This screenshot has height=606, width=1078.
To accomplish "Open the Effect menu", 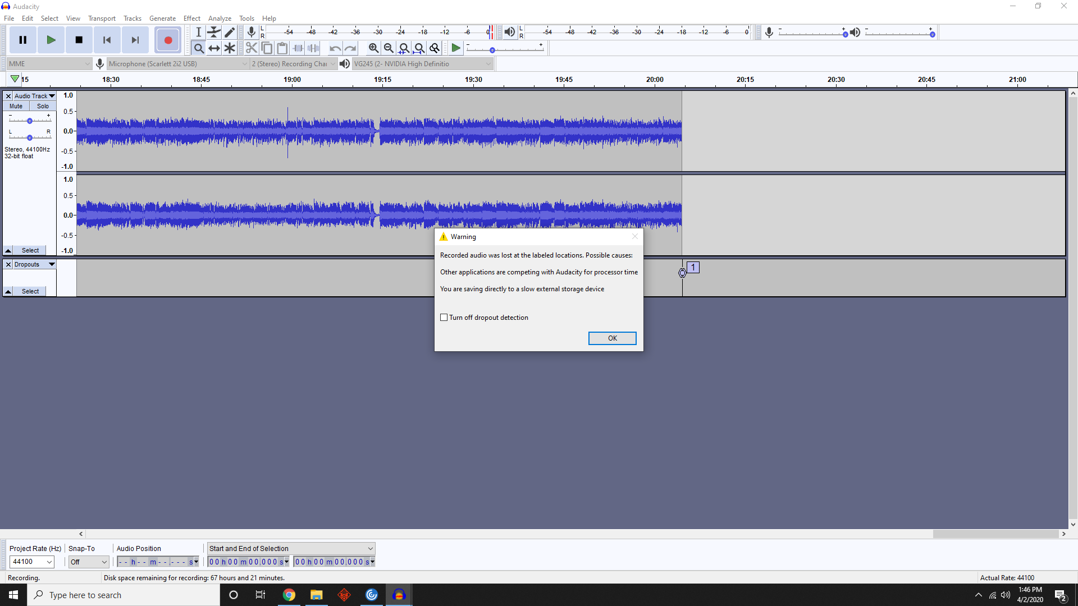I will click(191, 19).
